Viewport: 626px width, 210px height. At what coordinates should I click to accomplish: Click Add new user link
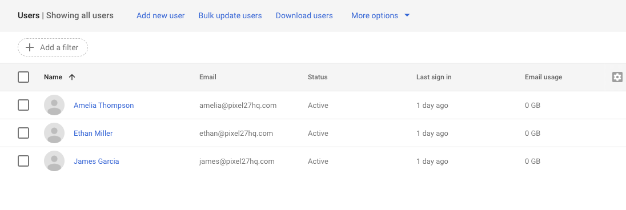160,15
